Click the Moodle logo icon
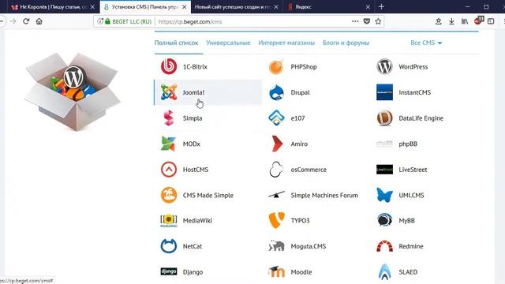505x284 pixels. [x=276, y=271]
